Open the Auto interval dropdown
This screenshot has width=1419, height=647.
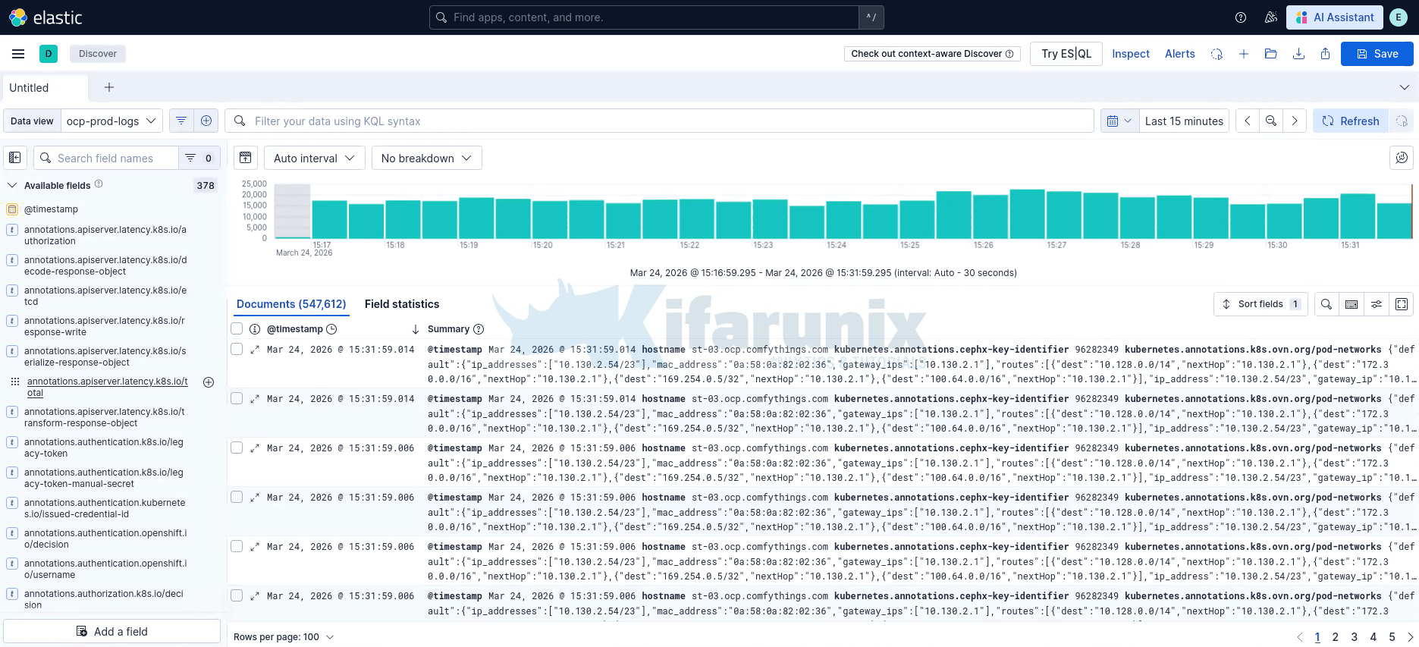pyautogui.click(x=314, y=158)
